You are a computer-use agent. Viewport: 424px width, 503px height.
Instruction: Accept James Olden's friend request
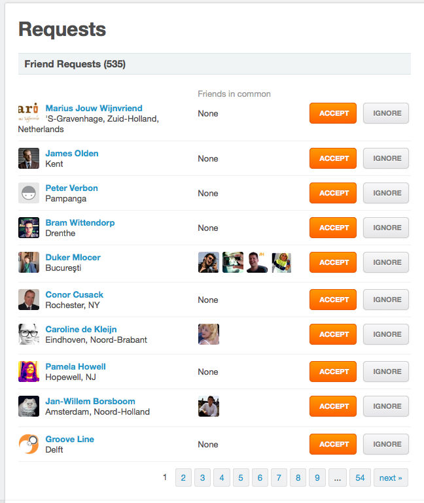pos(333,158)
